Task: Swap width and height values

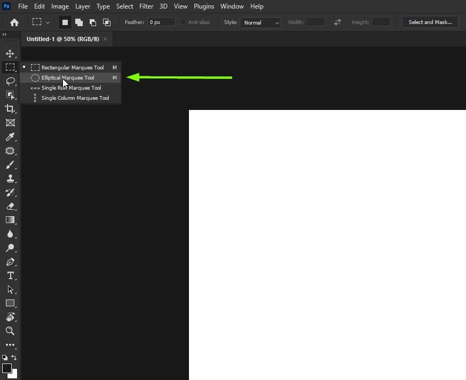Action: point(337,22)
